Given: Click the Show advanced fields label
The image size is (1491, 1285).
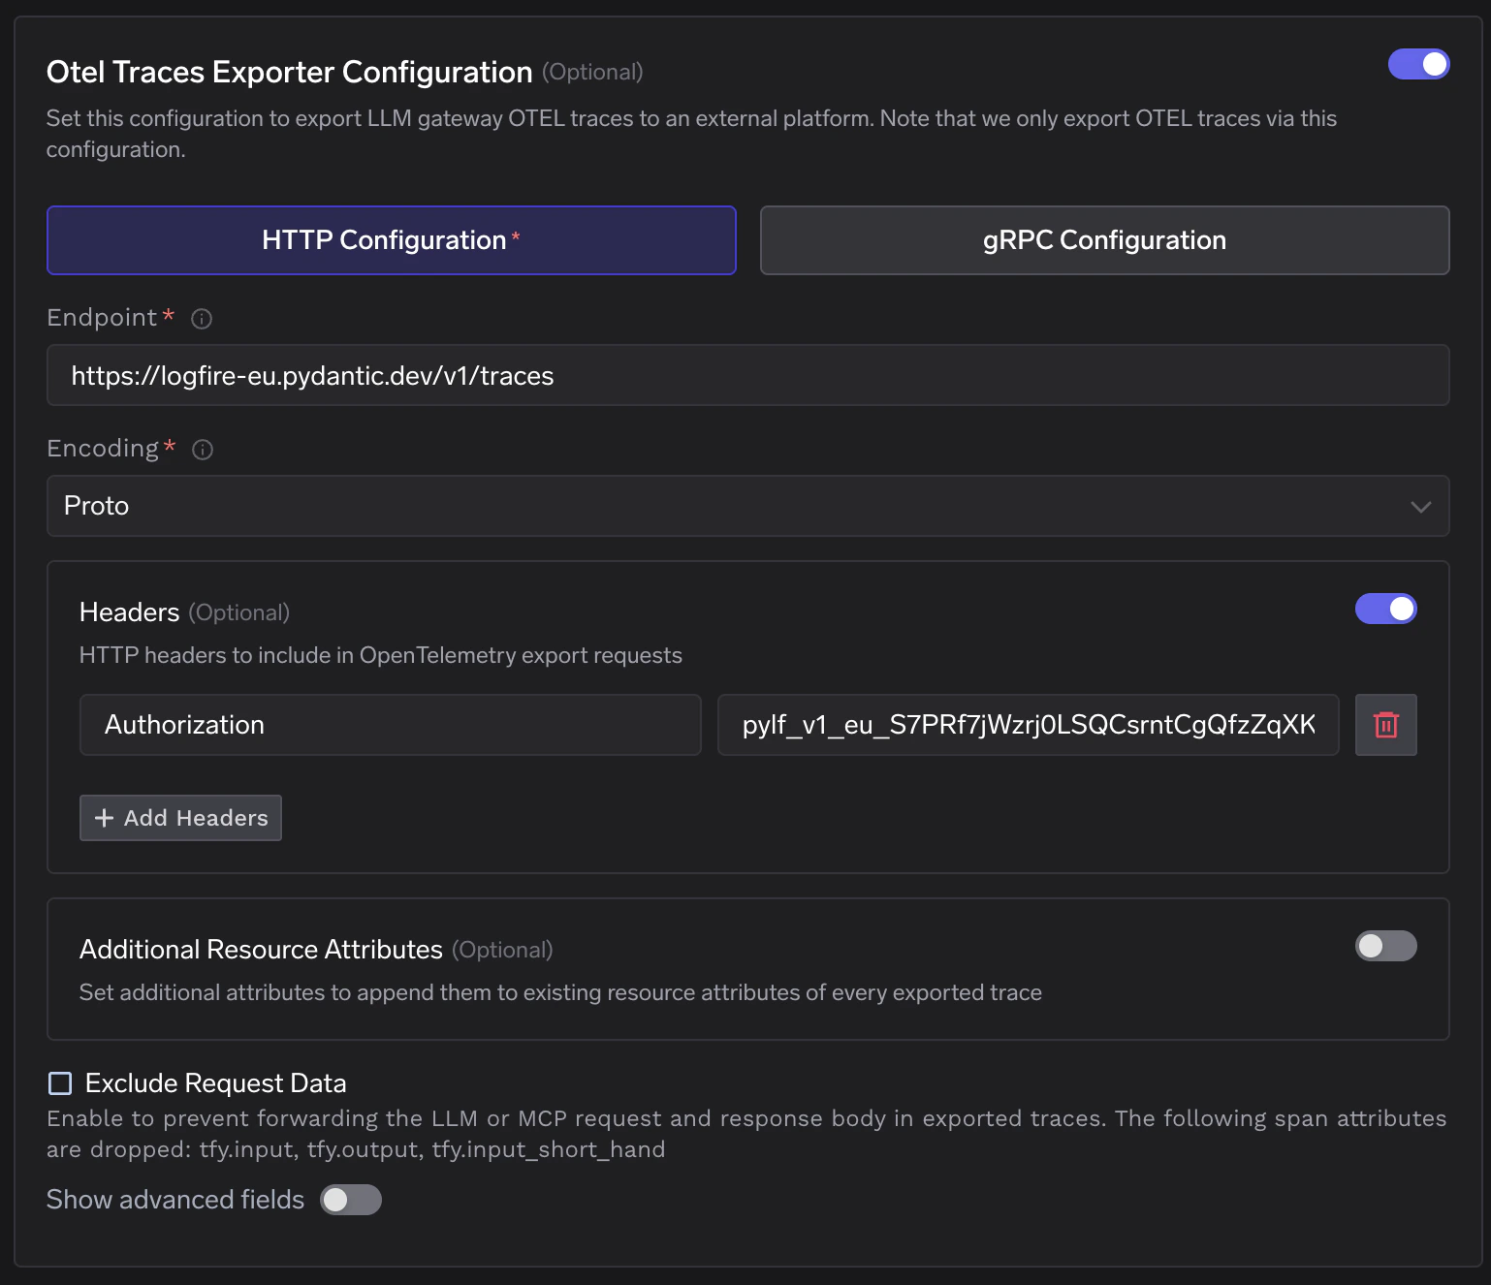Looking at the screenshot, I should (175, 1200).
